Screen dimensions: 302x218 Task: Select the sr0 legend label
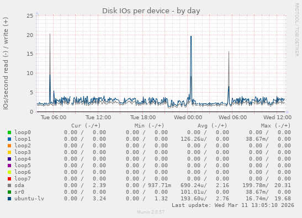(x=19, y=192)
